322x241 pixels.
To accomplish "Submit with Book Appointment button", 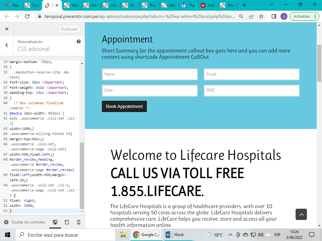I will point(124,106).
